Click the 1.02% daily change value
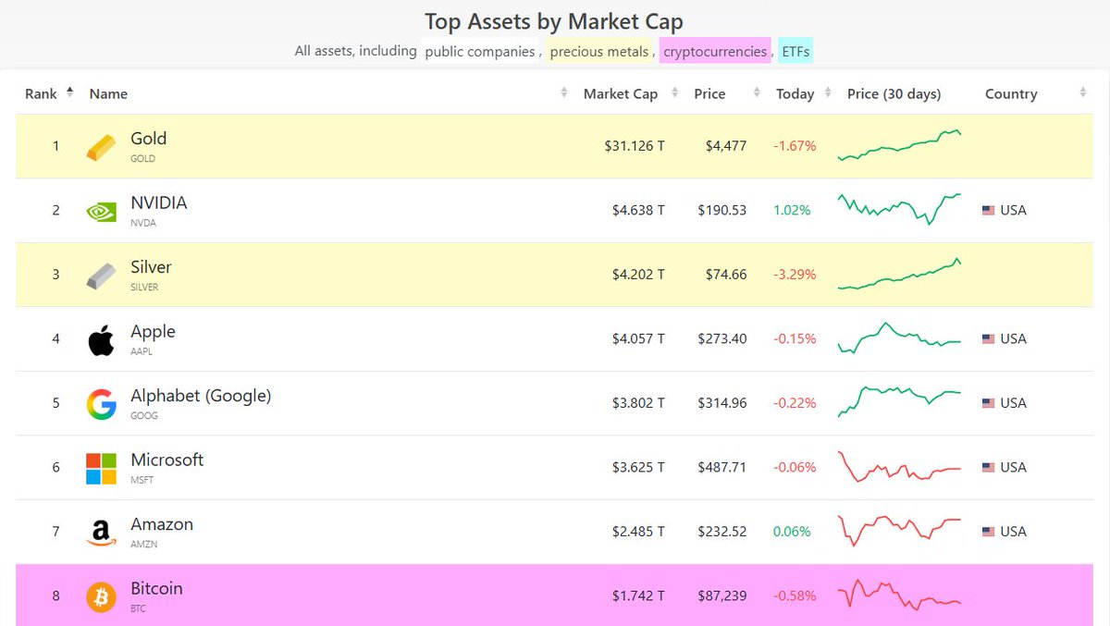Image resolution: width=1110 pixels, height=626 pixels. click(792, 210)
